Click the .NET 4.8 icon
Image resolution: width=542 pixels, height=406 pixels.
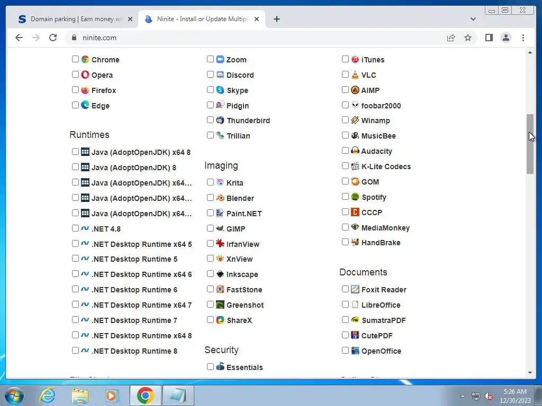[85, 228]
